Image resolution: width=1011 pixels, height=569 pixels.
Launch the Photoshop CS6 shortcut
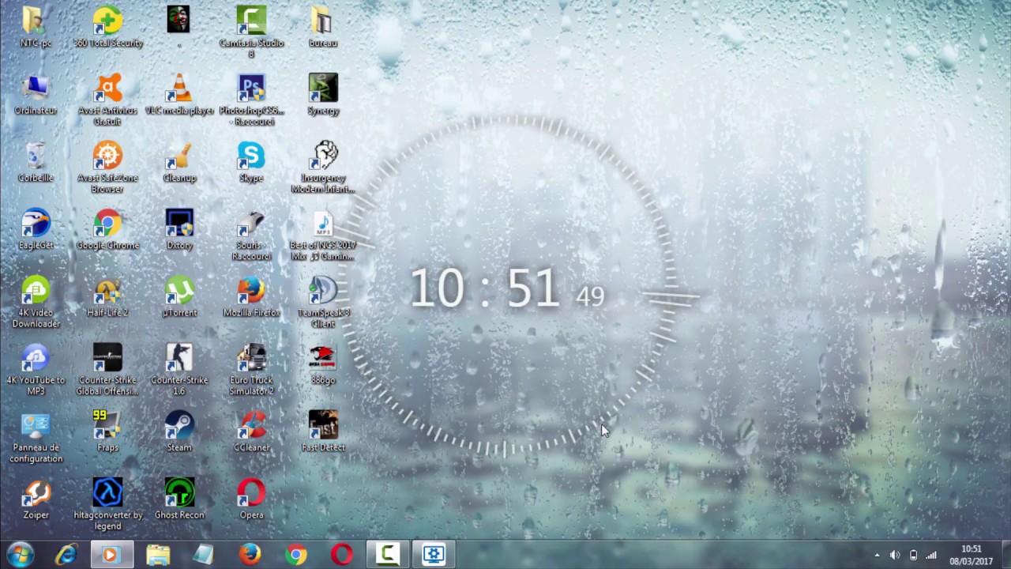[251, 87]
